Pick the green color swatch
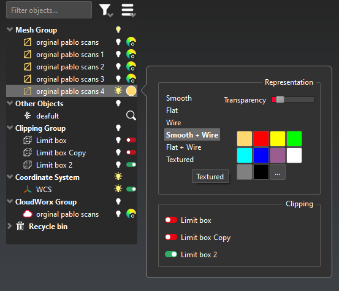 point(294,139)
